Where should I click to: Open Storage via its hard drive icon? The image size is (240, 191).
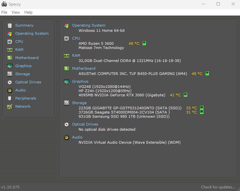pyautogui.click(x=9, y=74)
